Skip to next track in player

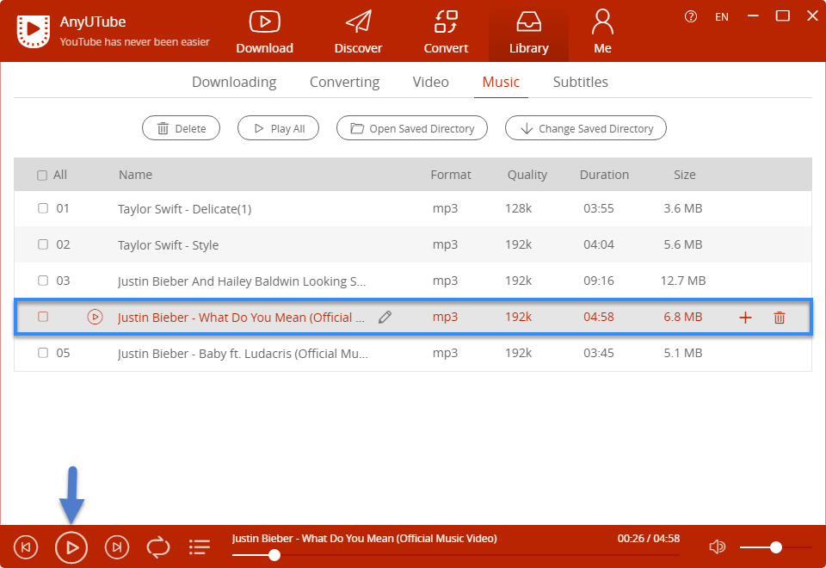117,547
